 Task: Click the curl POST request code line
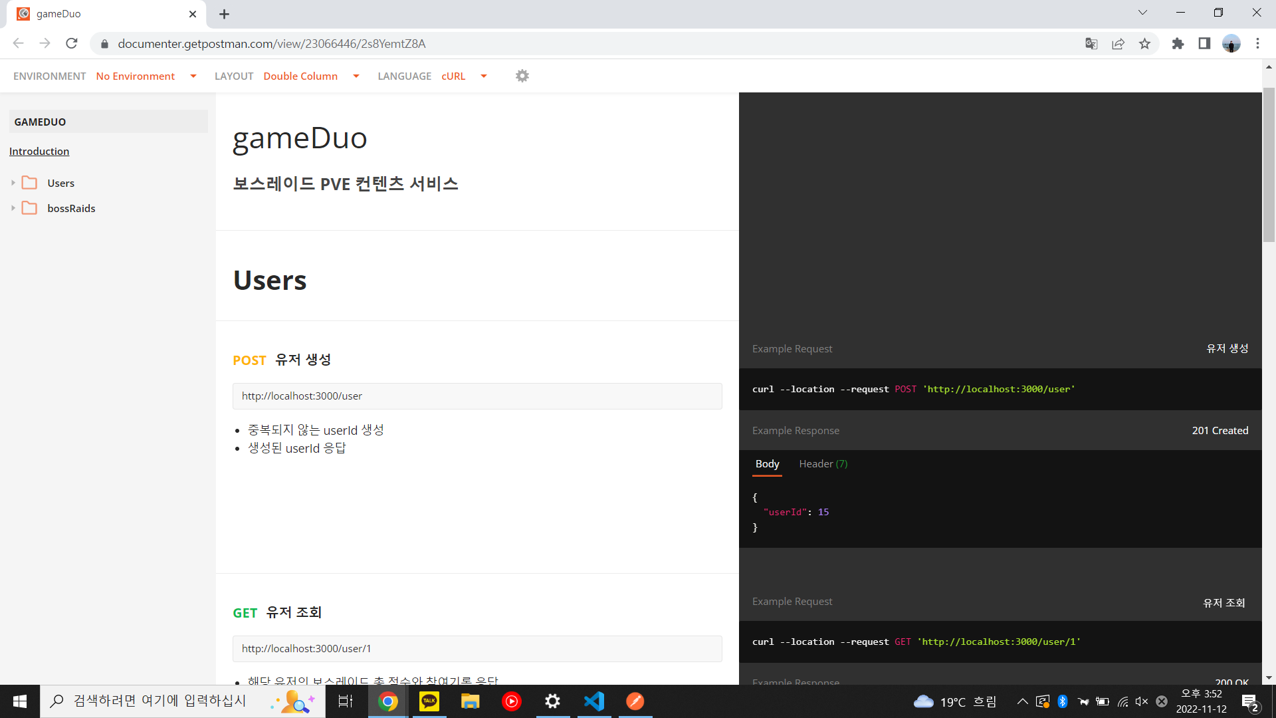914,390
